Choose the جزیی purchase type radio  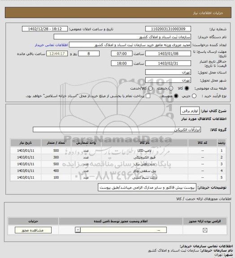(194, 96)
